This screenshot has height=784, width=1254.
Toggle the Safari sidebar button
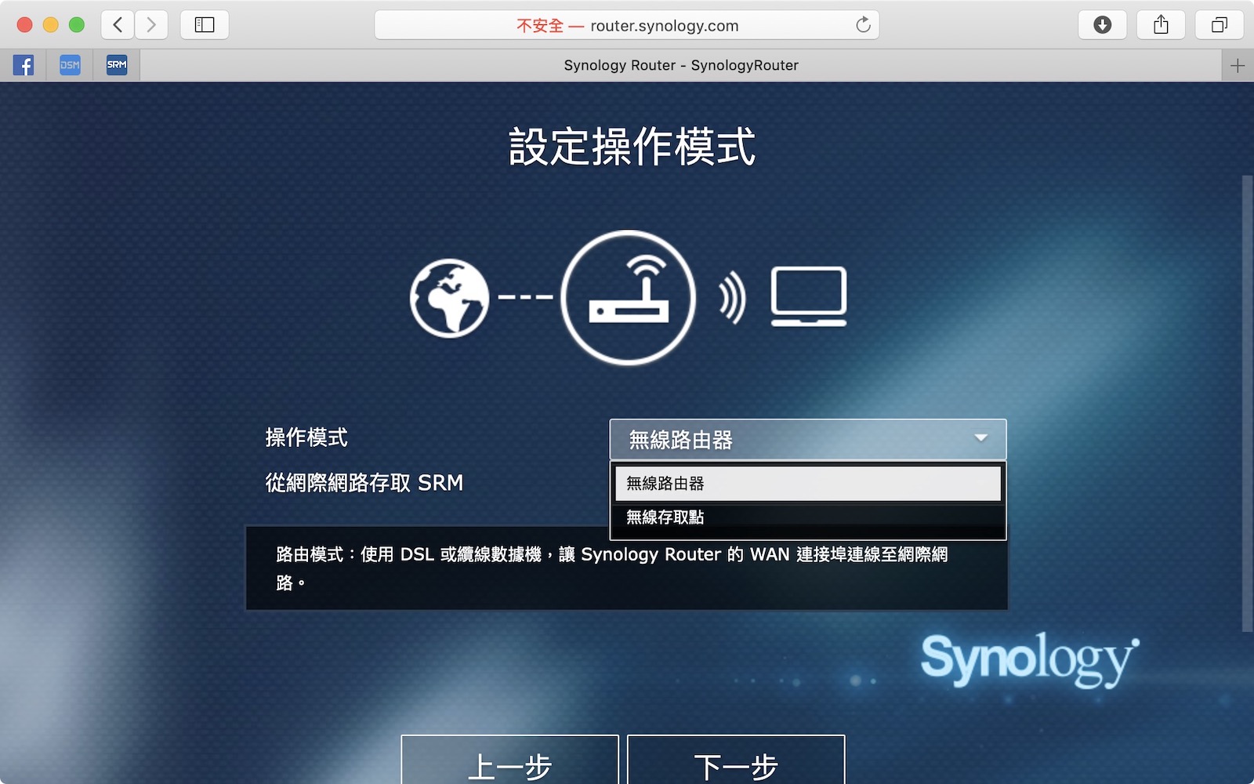tap(205, 25)
